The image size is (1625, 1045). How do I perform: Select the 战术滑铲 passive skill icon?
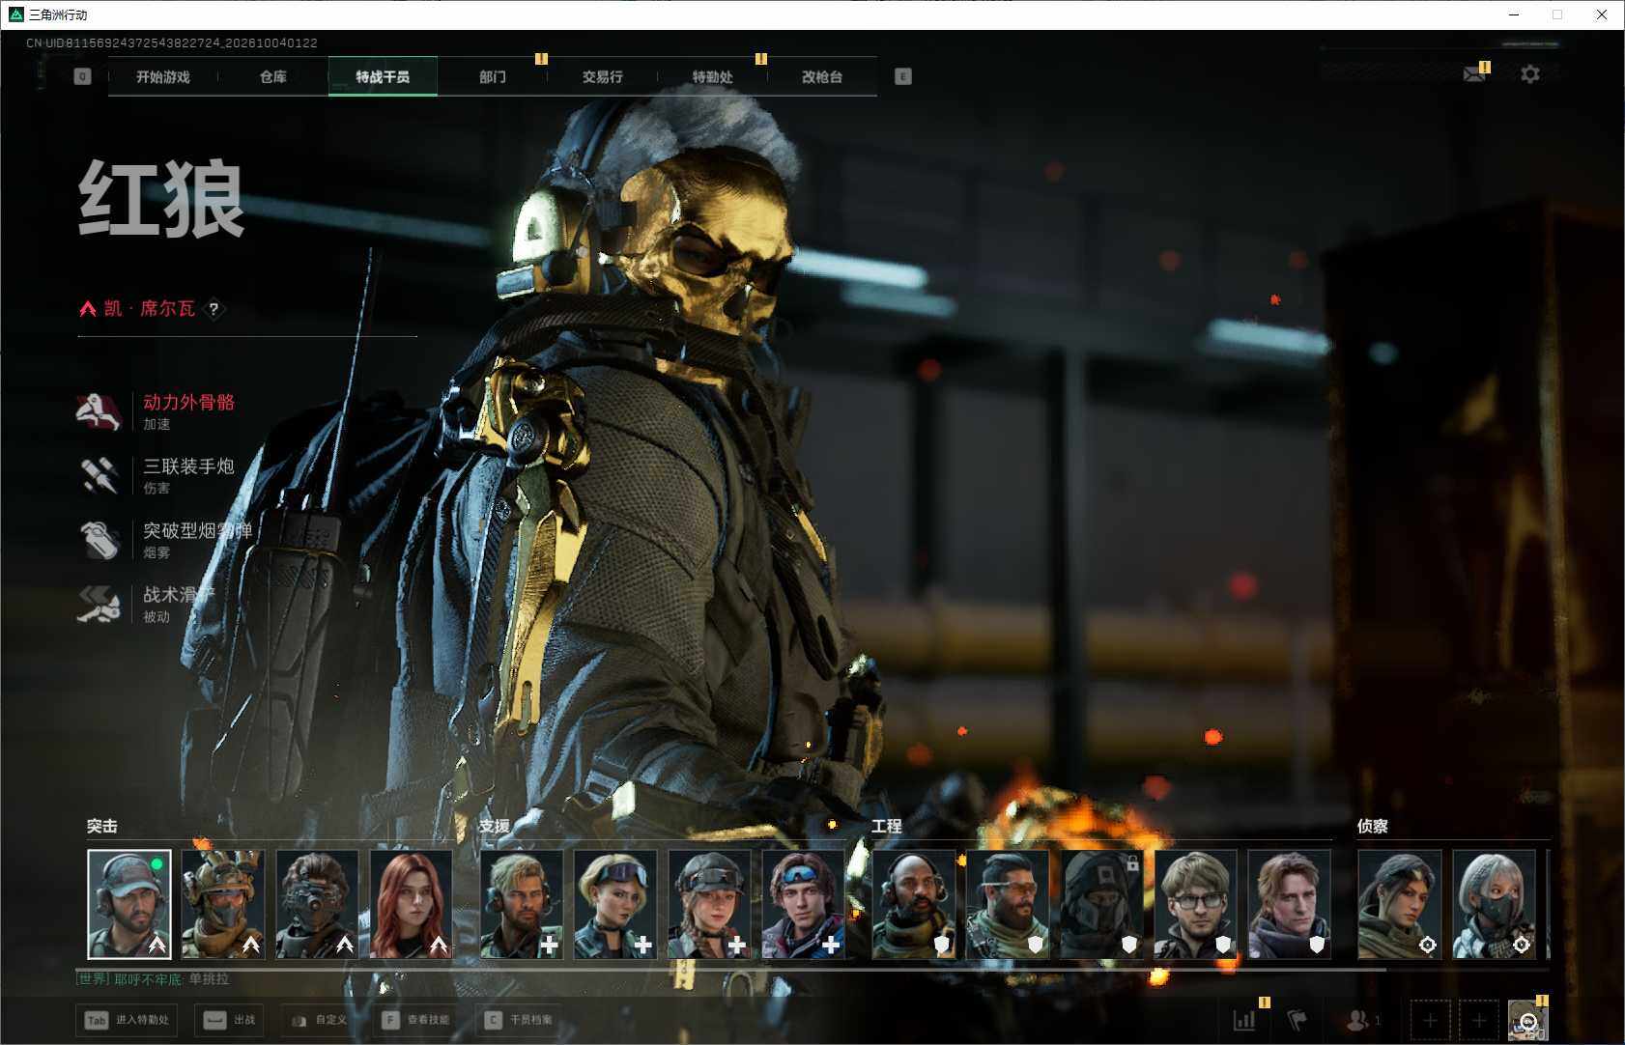99,604
